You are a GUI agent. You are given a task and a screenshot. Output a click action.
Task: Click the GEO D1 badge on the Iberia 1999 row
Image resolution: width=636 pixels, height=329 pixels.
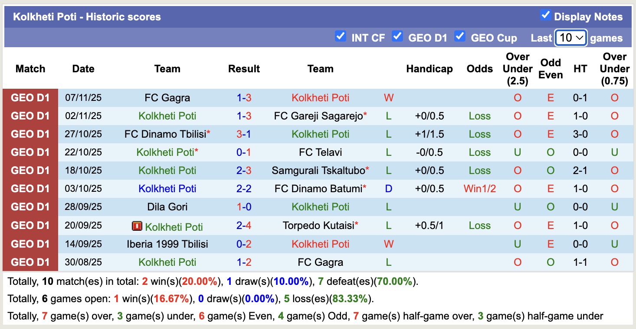30,244
